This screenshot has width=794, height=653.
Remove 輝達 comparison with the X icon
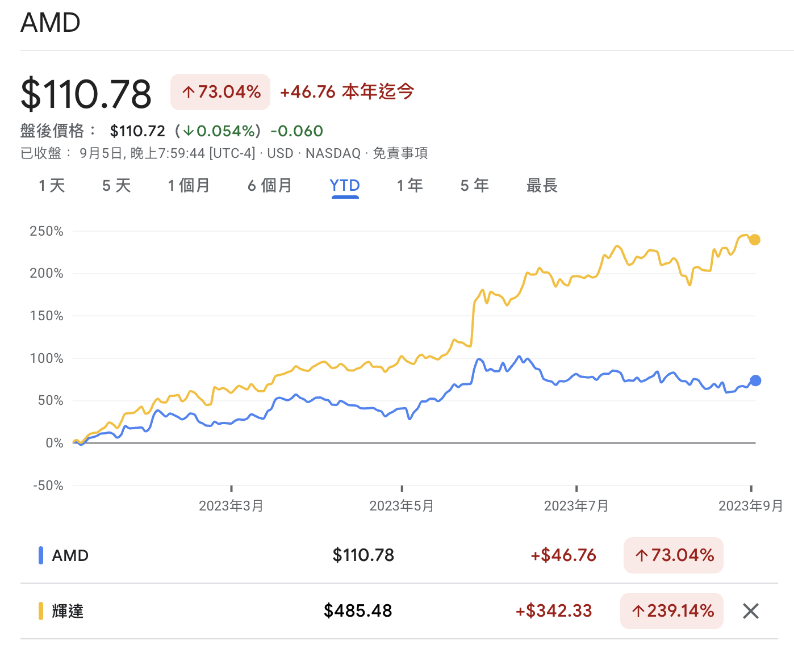(750, 611)
